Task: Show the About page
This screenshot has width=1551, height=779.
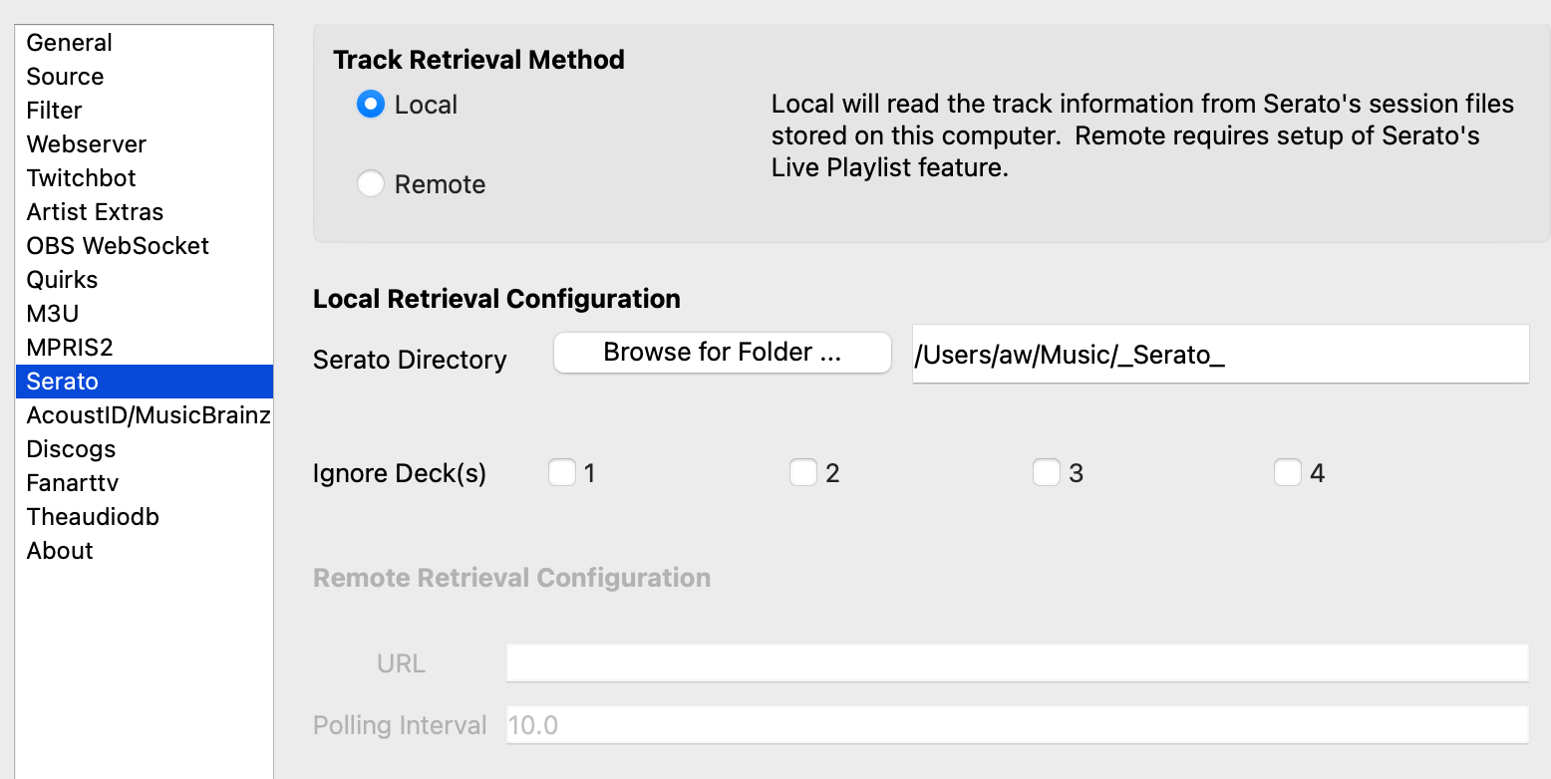Action: [60, 551]
